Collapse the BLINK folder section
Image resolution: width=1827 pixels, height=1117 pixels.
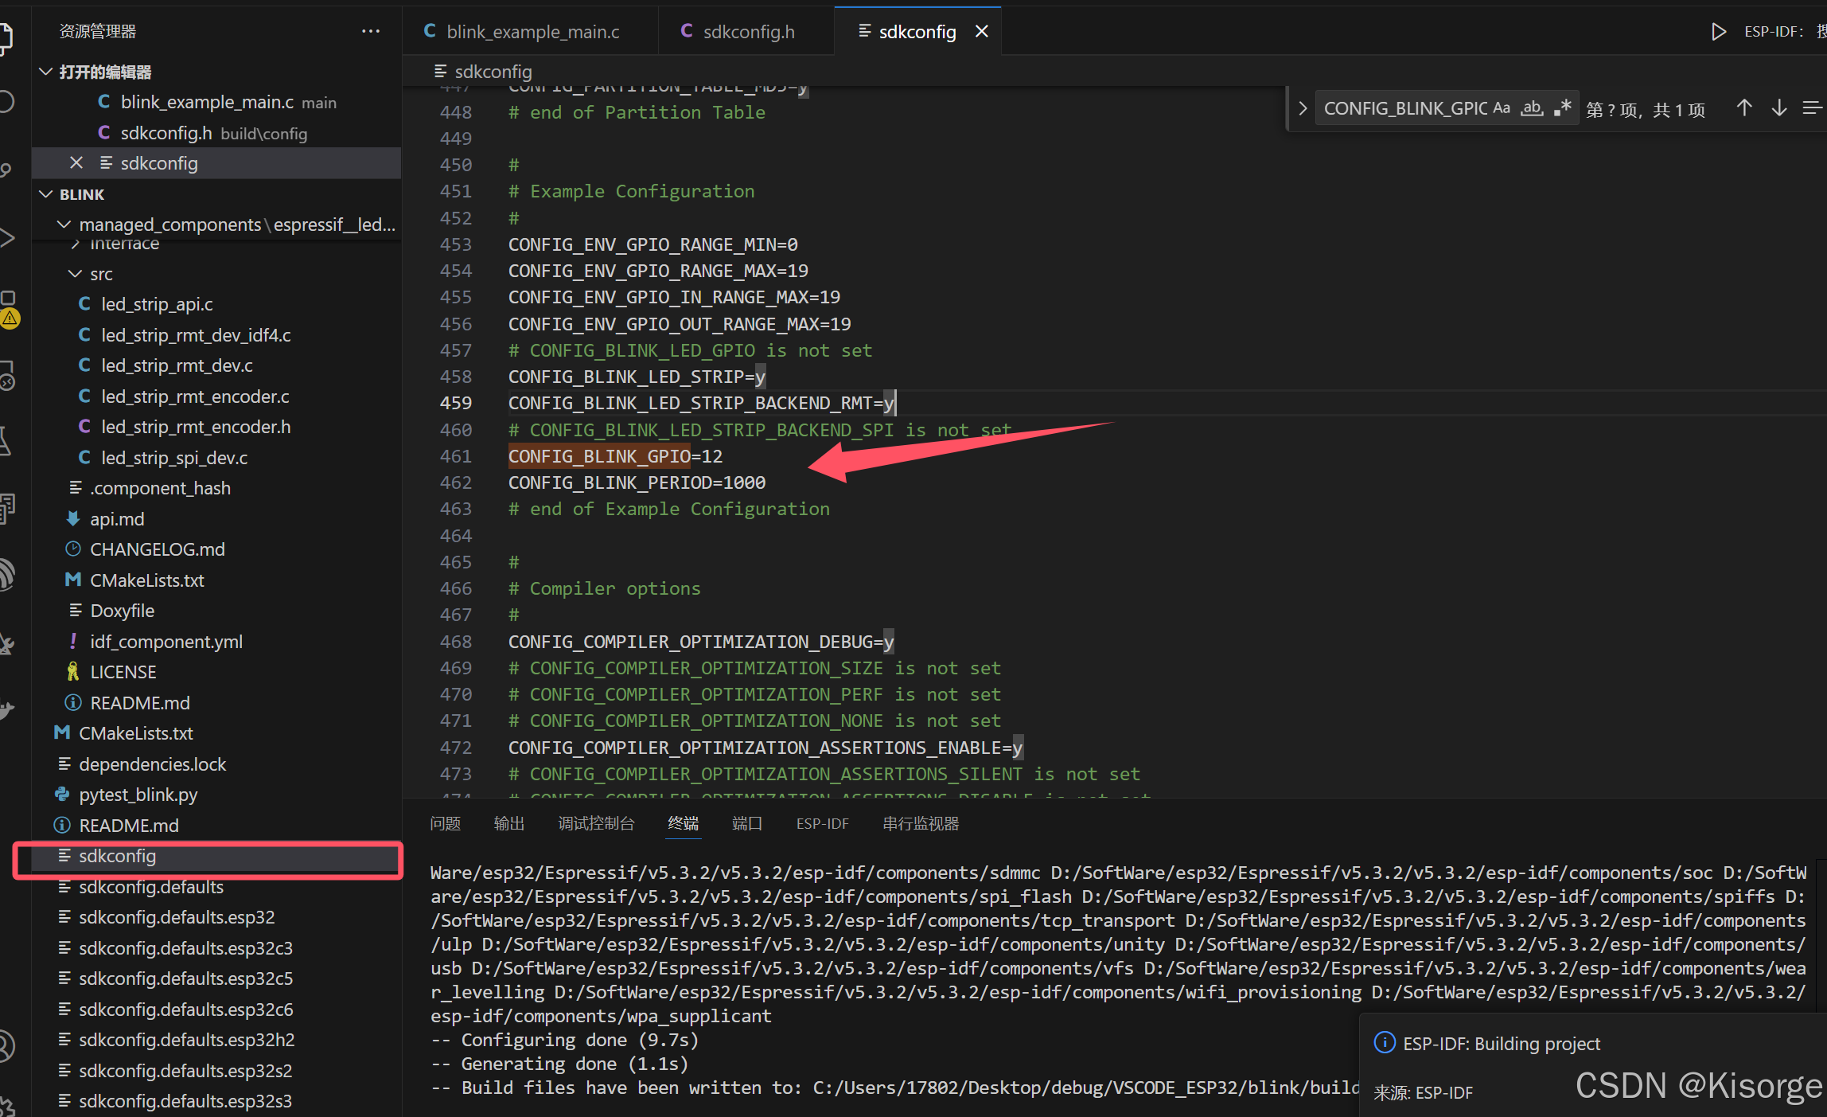pyautogui.click(x=46, y=194)
